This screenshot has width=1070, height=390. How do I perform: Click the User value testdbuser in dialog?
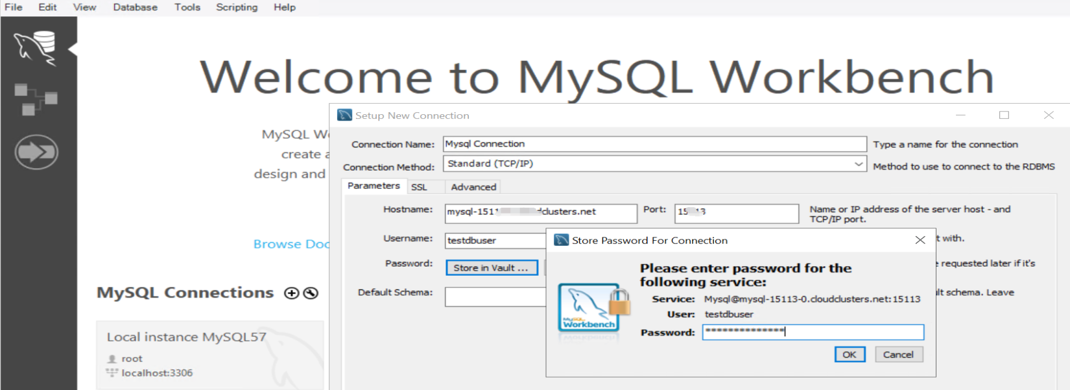tap(729, 314)
